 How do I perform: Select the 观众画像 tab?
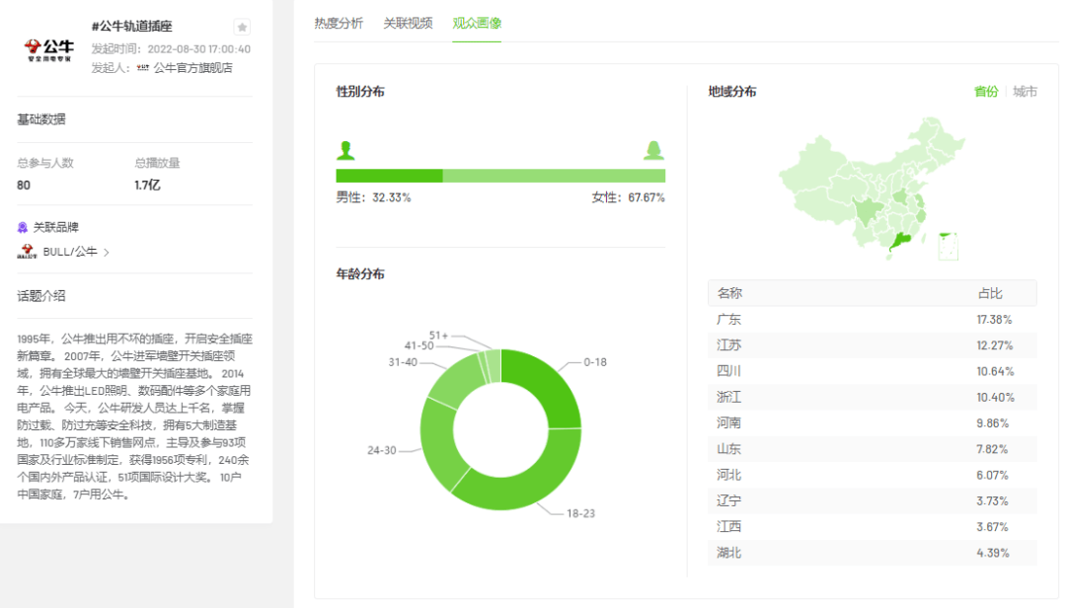pyautogui.click(x=477, y=23)
